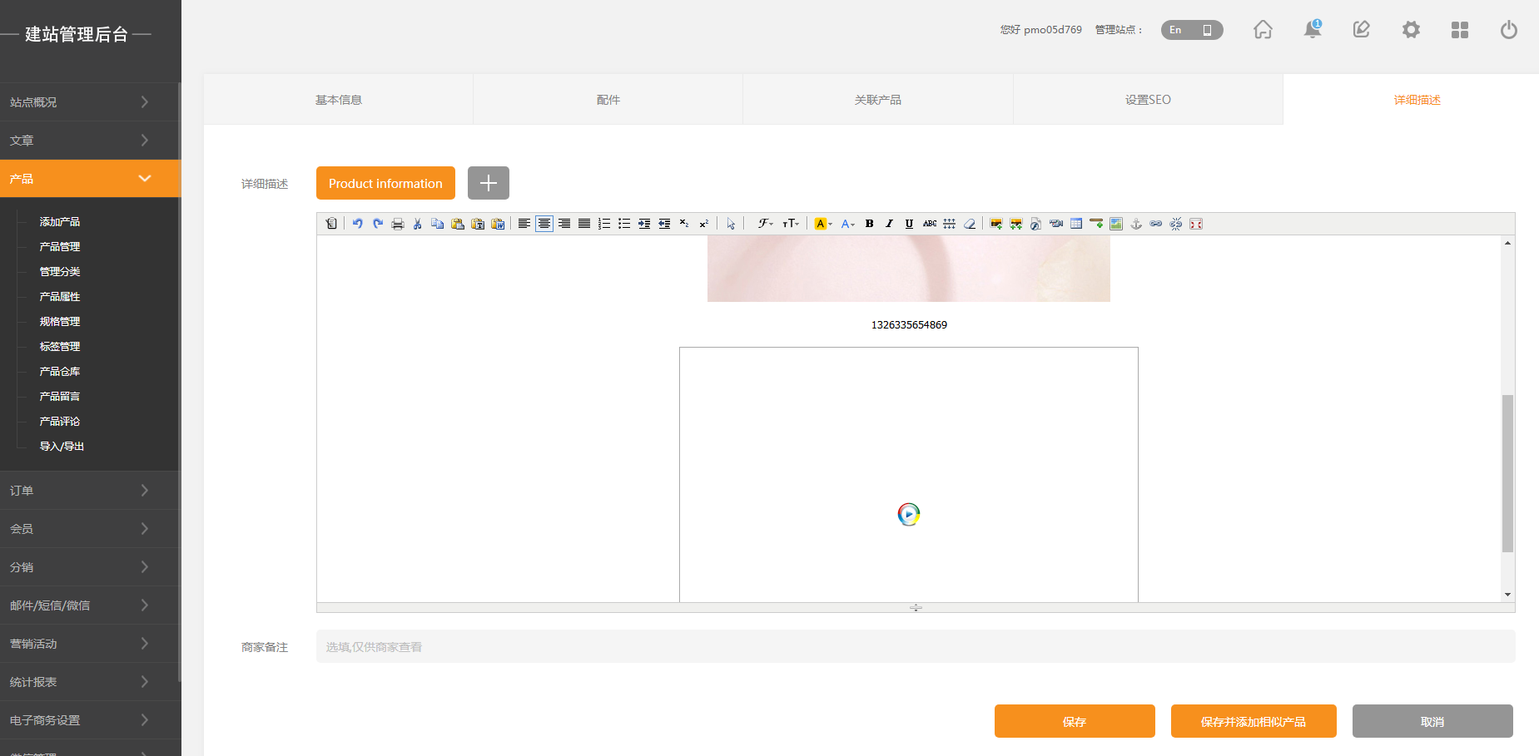Screen dimensions: 1539x756
Task: Click the anchor icon in editor toolbar
Action: [x=1136, y=224]
